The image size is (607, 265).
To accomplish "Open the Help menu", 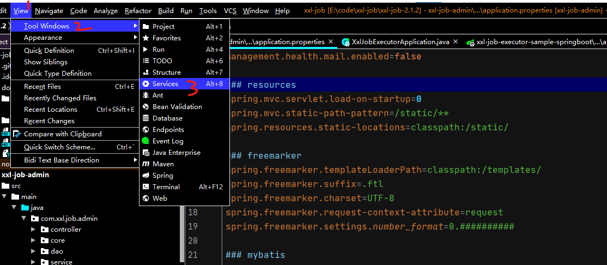I will point(282,11).
